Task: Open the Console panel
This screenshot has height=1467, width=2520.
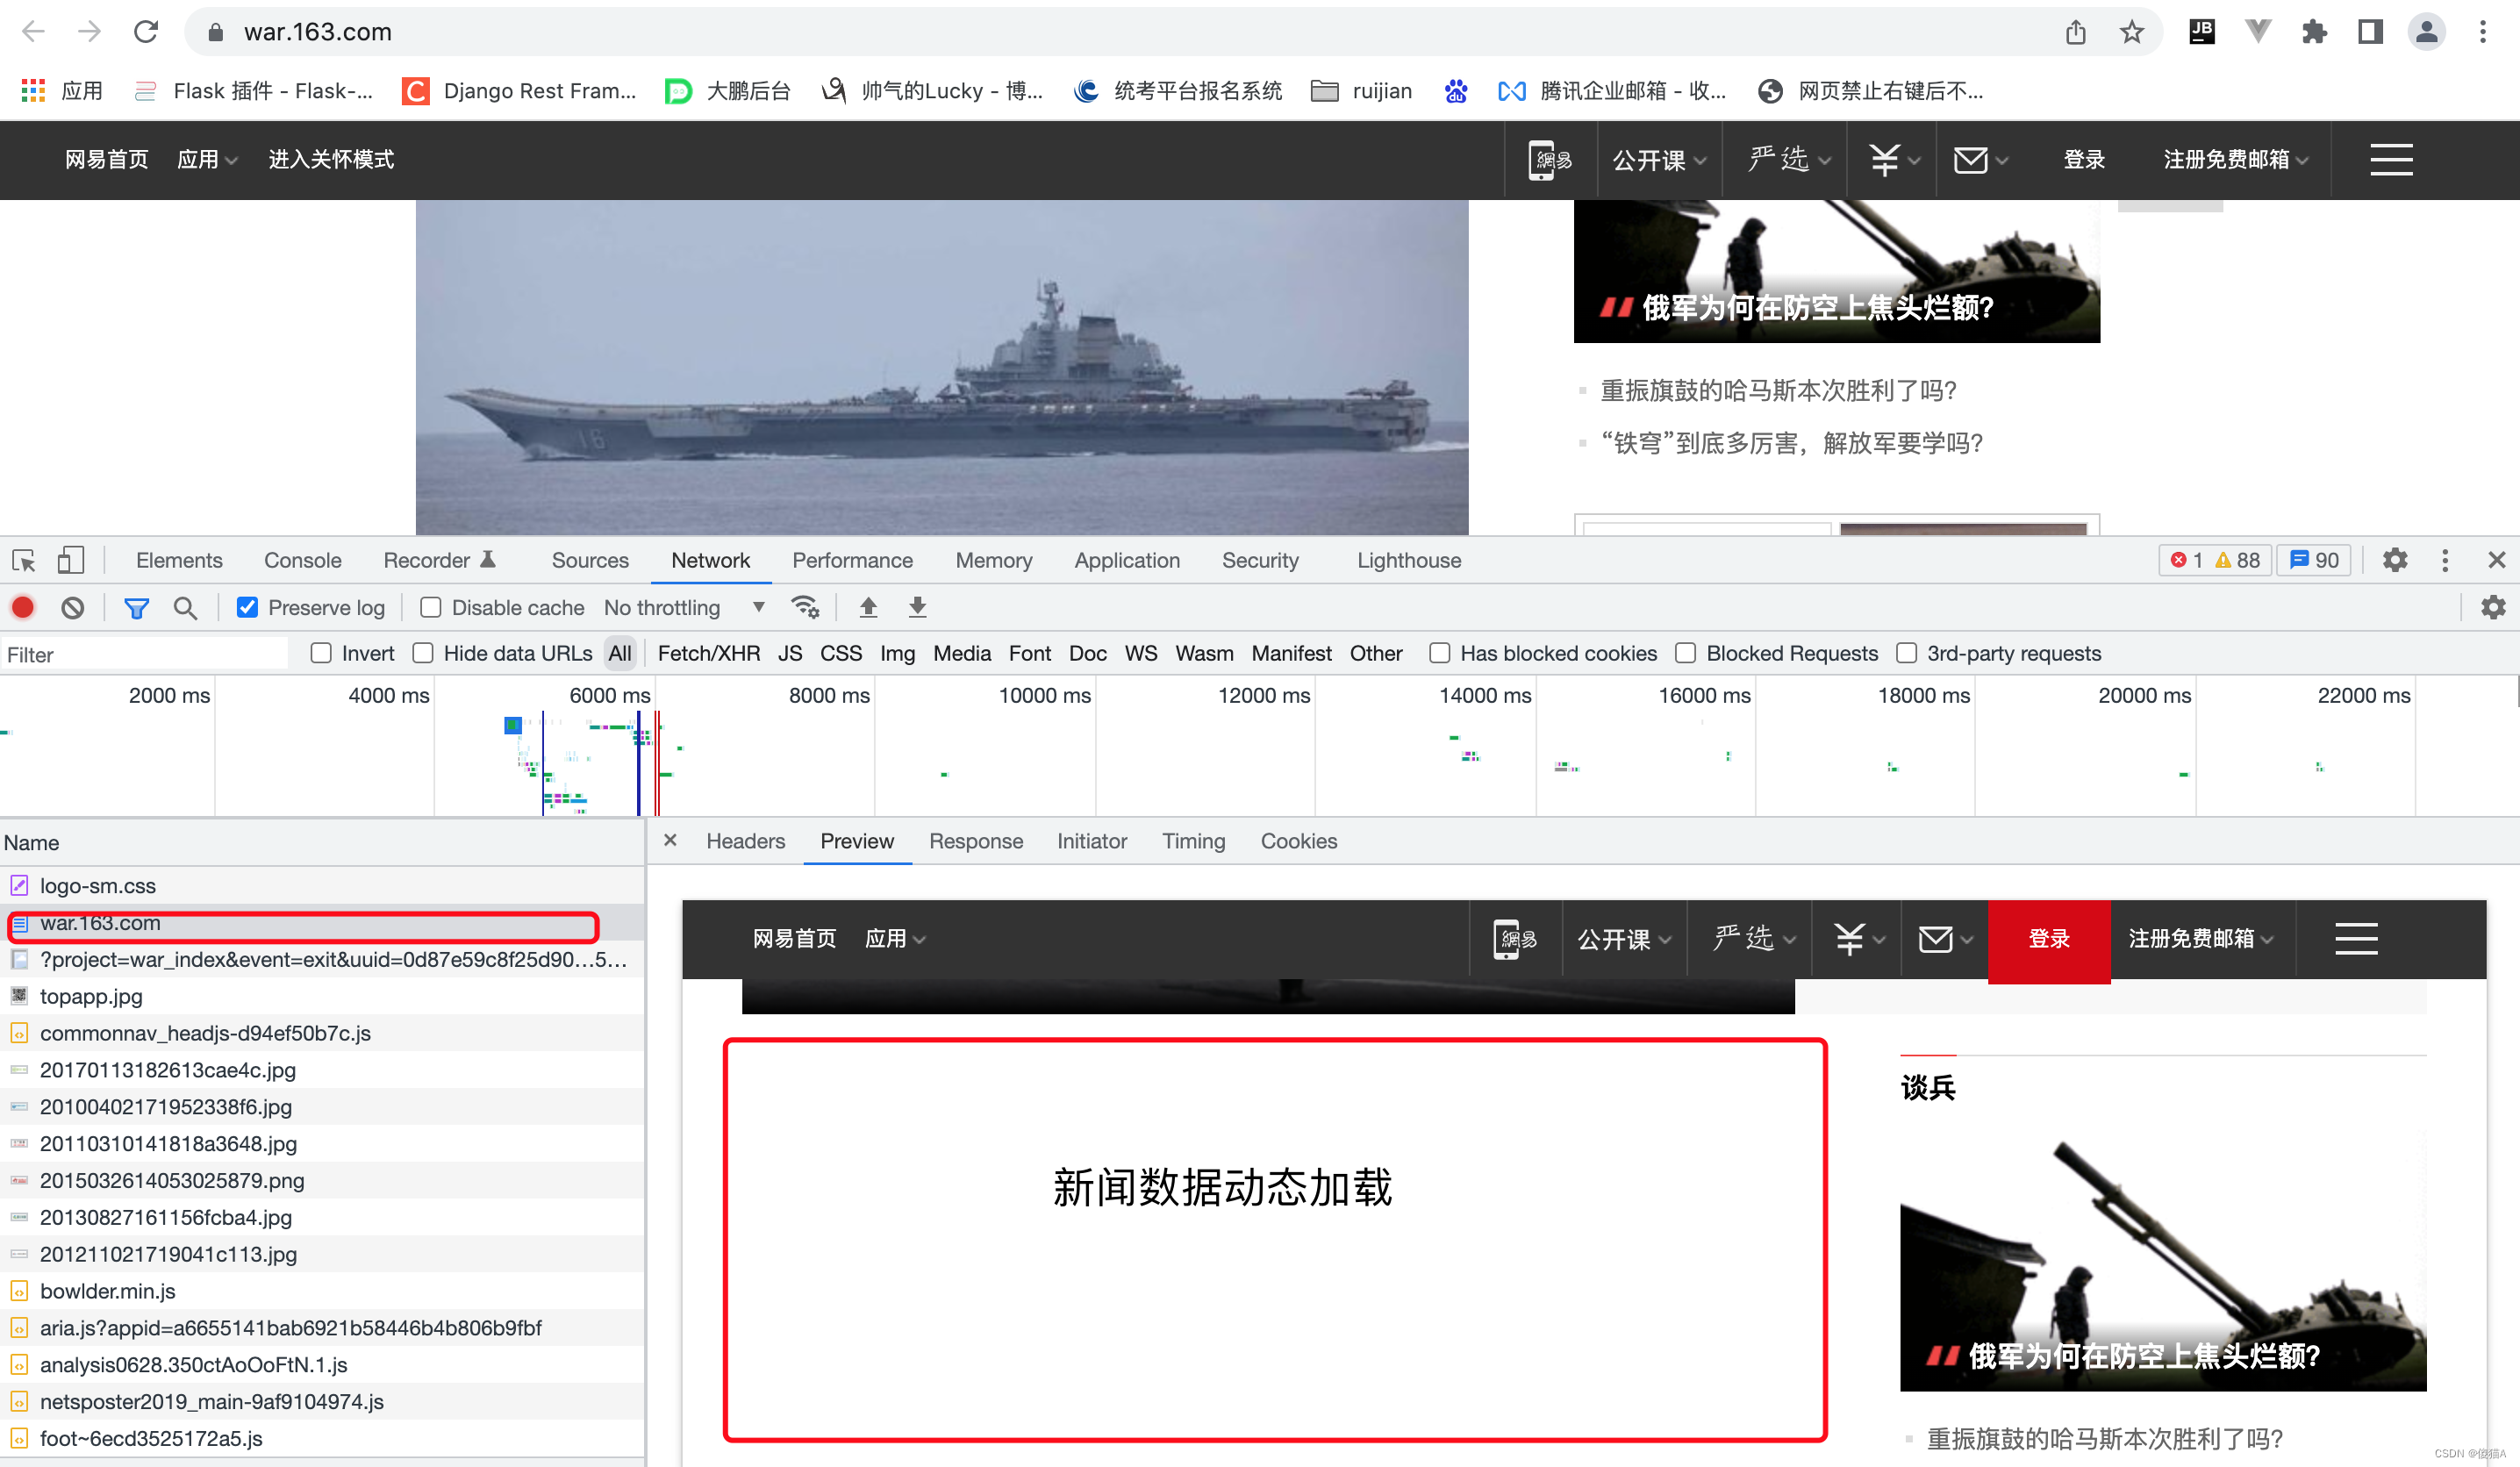Action: (x=301, y=560)
